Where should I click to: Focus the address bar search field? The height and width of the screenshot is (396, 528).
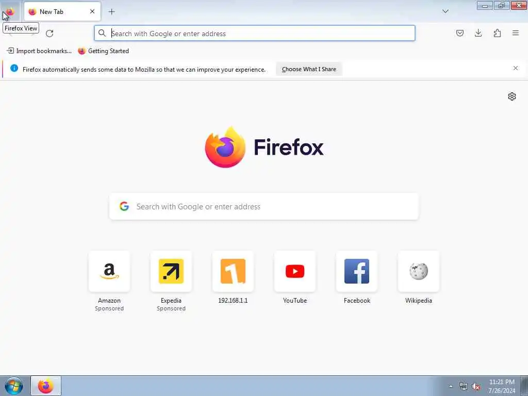click(x=255, y=34)
